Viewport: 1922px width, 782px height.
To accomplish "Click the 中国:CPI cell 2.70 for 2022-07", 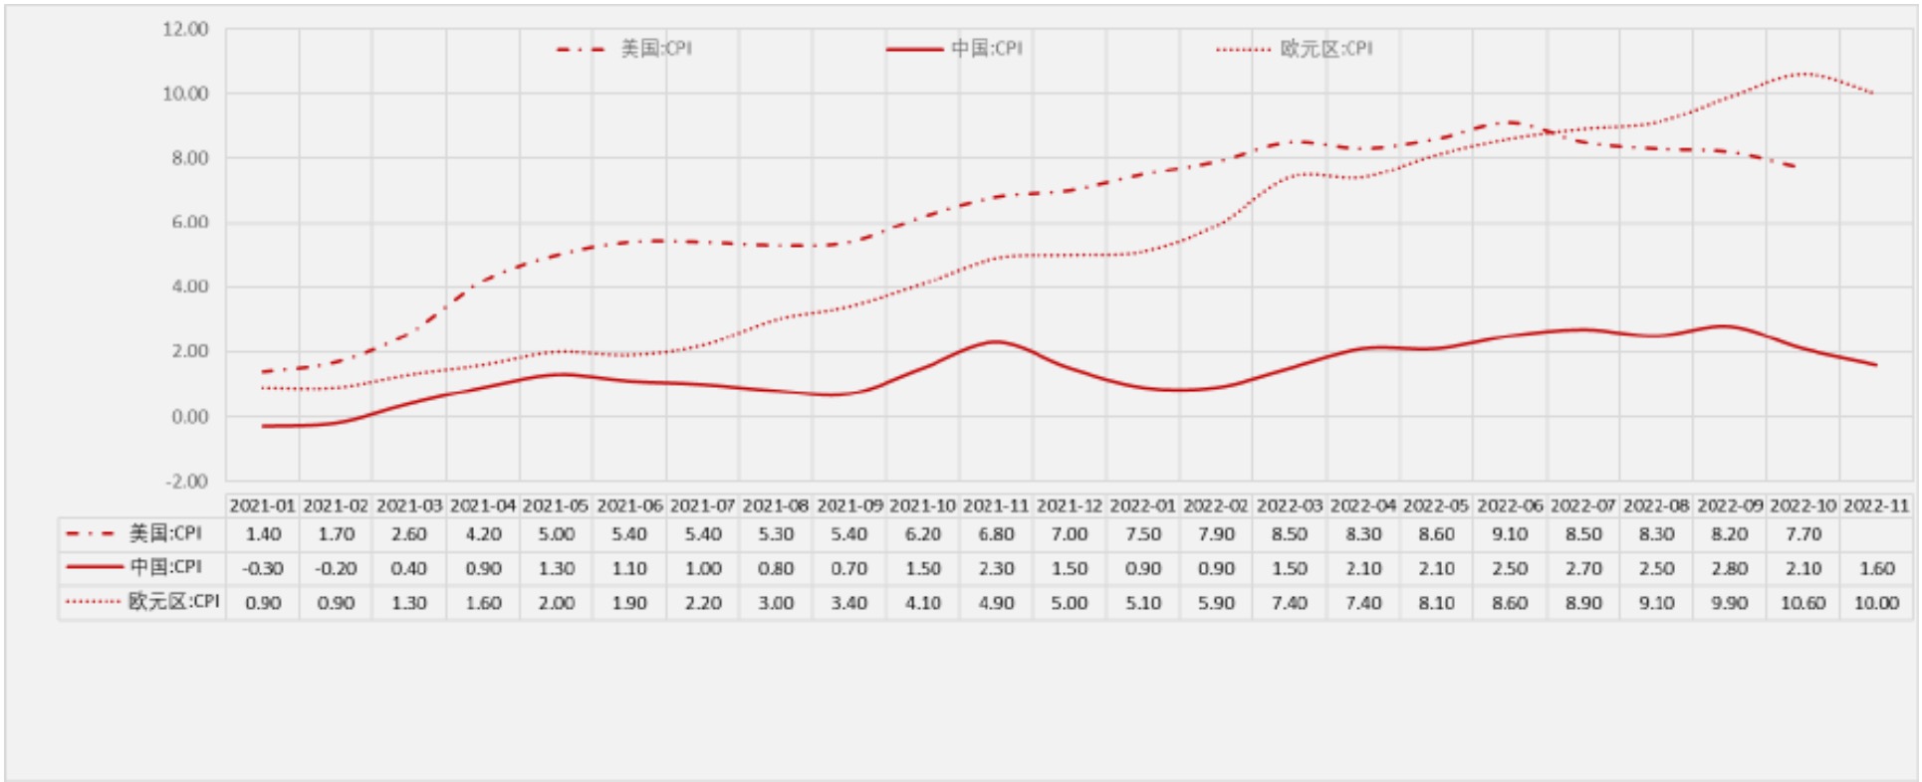I will 1583,569.
